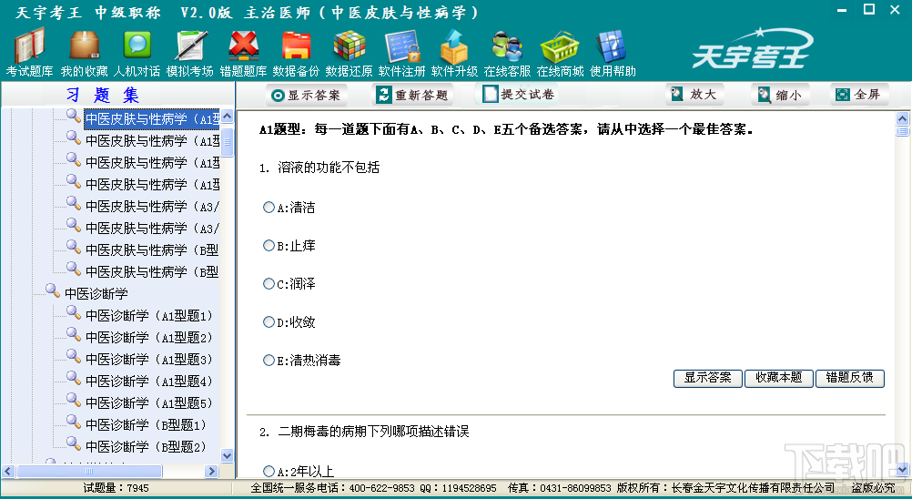The image size is (912, 499).
Task: Bookmark question with 收藏本题 button
Action: click(x=779, y=378)
